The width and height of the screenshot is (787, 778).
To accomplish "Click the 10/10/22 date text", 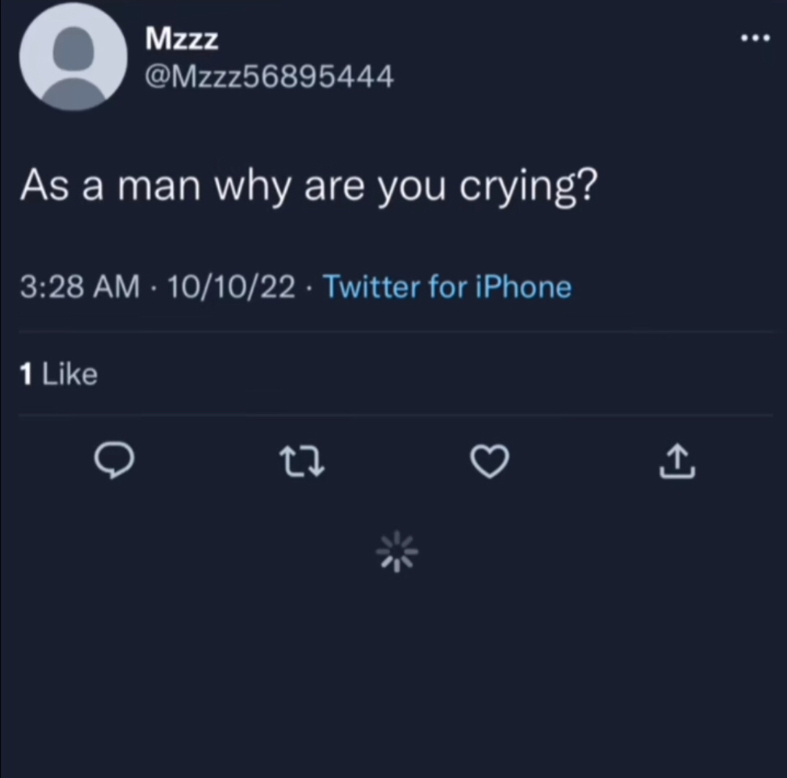I will point(230,287).
